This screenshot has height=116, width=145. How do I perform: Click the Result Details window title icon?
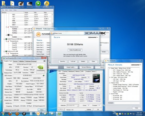(x=106, y=61)
